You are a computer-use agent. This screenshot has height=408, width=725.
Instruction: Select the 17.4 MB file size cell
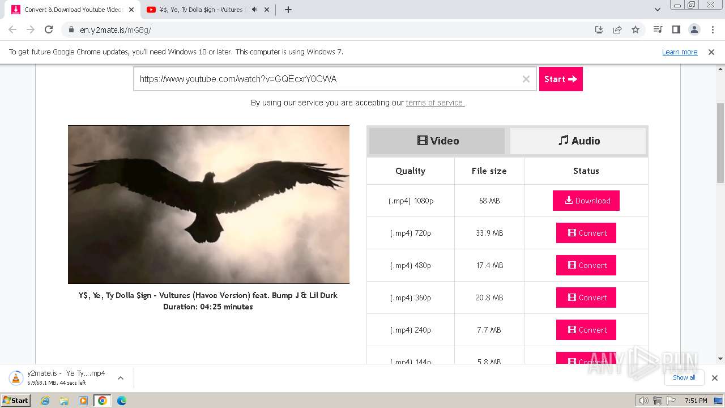[489, 265]
